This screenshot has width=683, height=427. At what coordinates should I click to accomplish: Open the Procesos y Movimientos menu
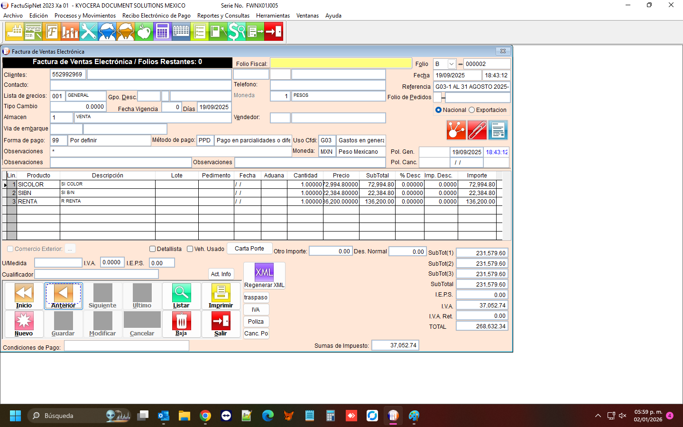click(x=85, y=16)
